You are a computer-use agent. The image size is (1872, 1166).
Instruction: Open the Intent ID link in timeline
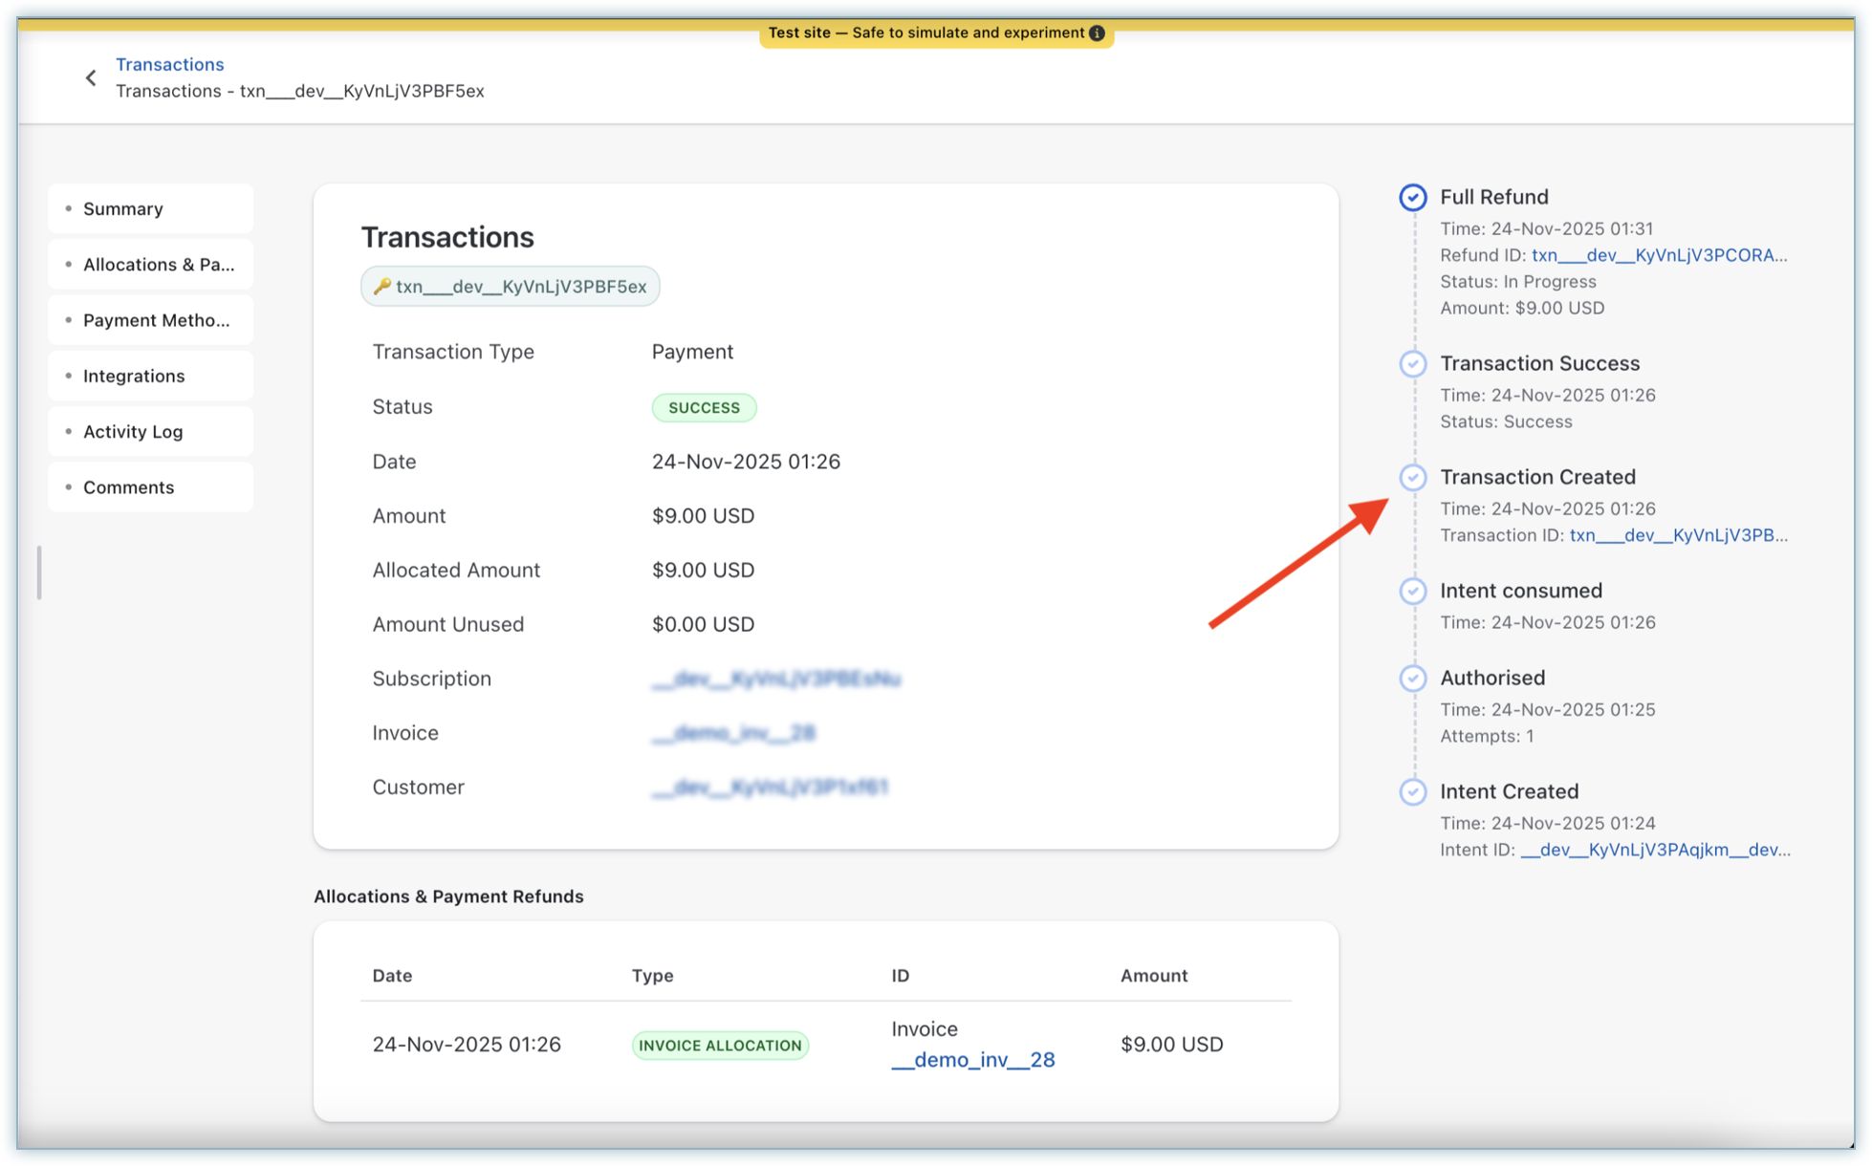click(1654, 850)
